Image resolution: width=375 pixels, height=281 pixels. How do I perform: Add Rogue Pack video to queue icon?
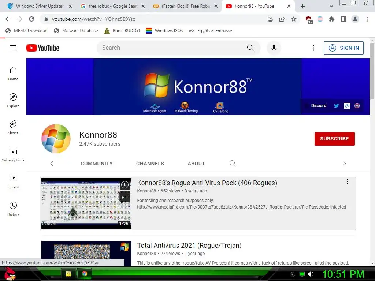point(125,196)
